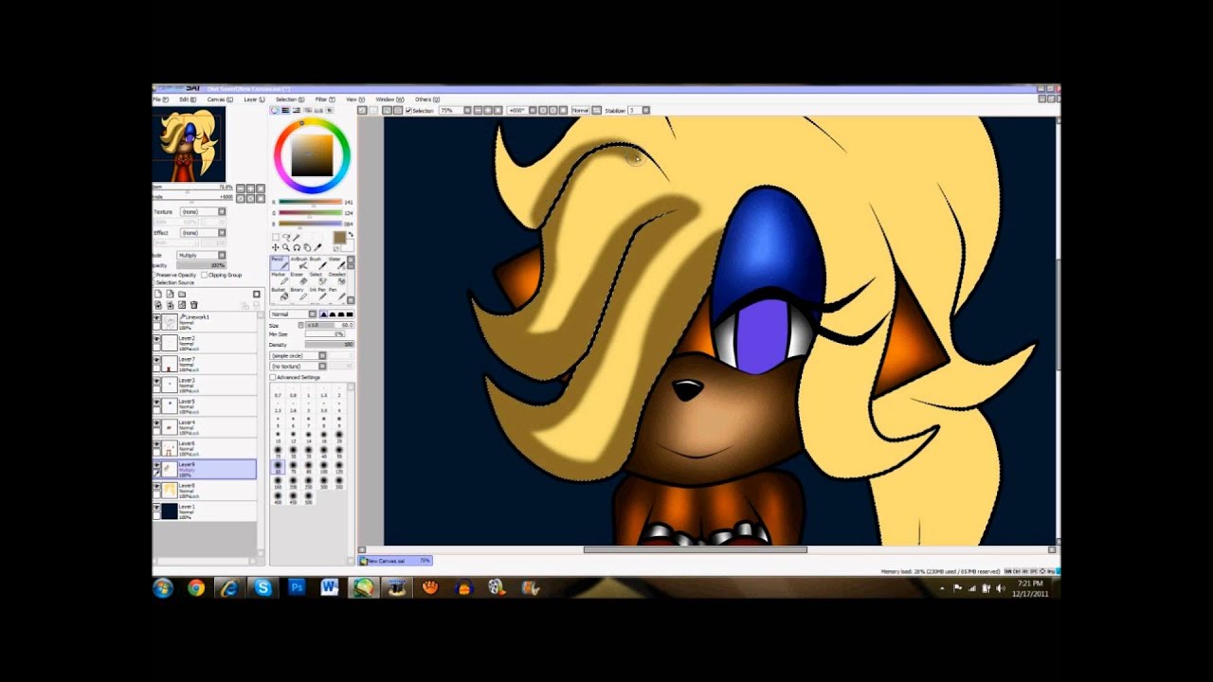Choose the Lasso selection tool
This screenshot has width=1213, height=682.
[x=286, y=237]
